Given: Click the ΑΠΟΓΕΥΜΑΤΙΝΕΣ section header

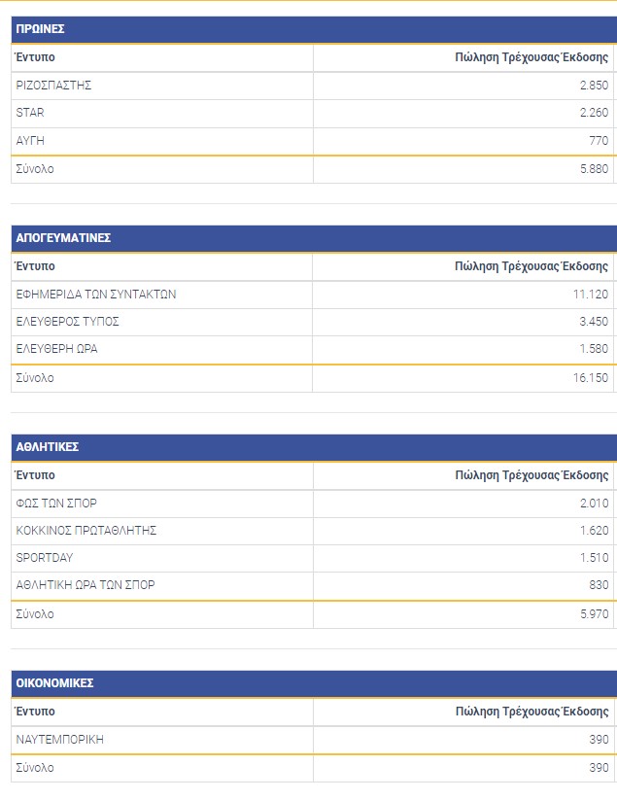Looking at the screenshot, I should (314, 238).
